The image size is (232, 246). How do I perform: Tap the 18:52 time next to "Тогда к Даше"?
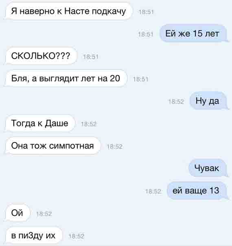89,124
